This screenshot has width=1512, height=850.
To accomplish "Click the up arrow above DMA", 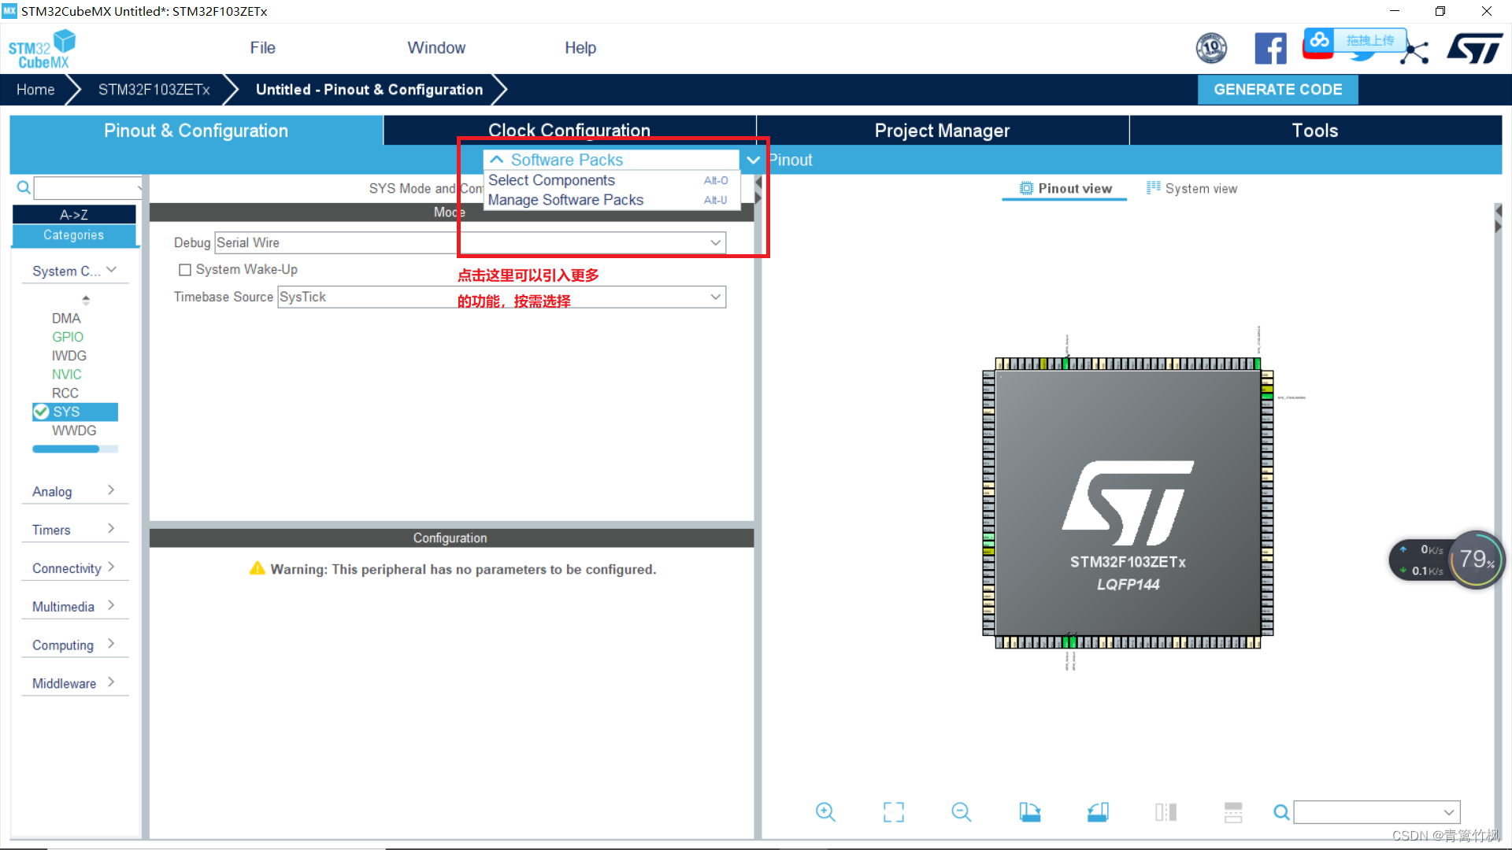I will (x=86, y=299).
